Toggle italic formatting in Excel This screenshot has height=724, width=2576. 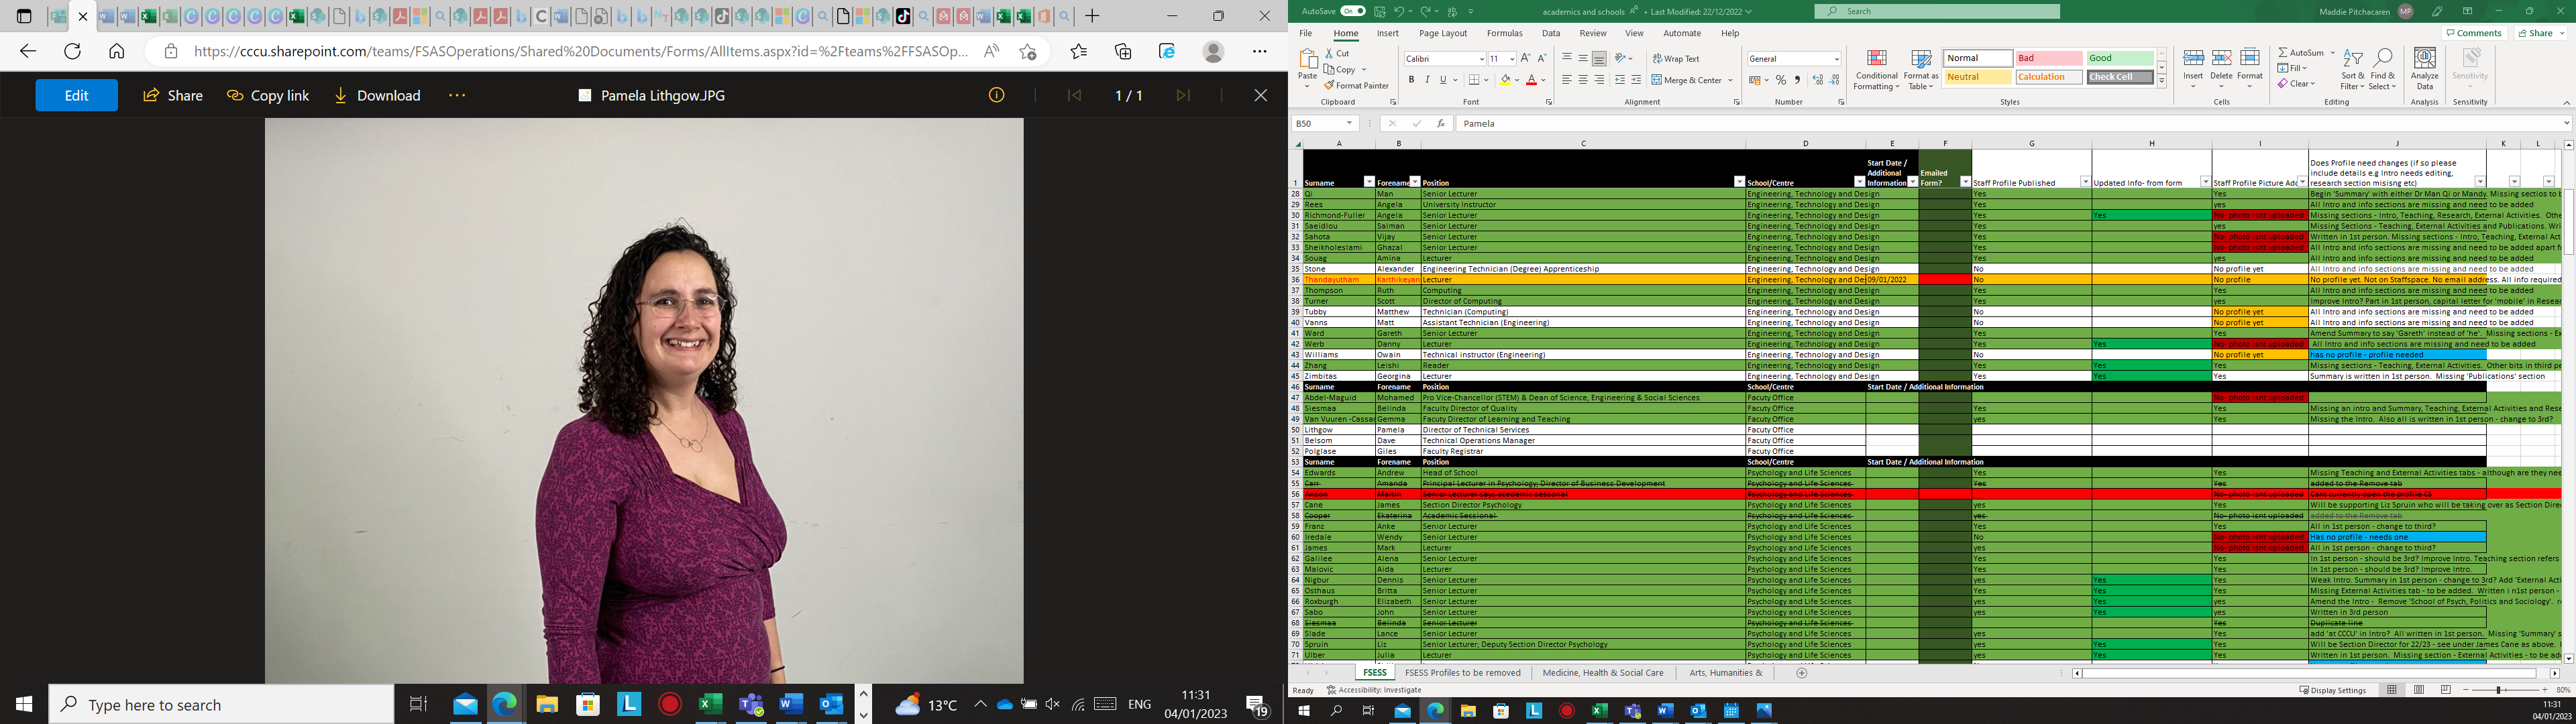(x=1427, y=80)
